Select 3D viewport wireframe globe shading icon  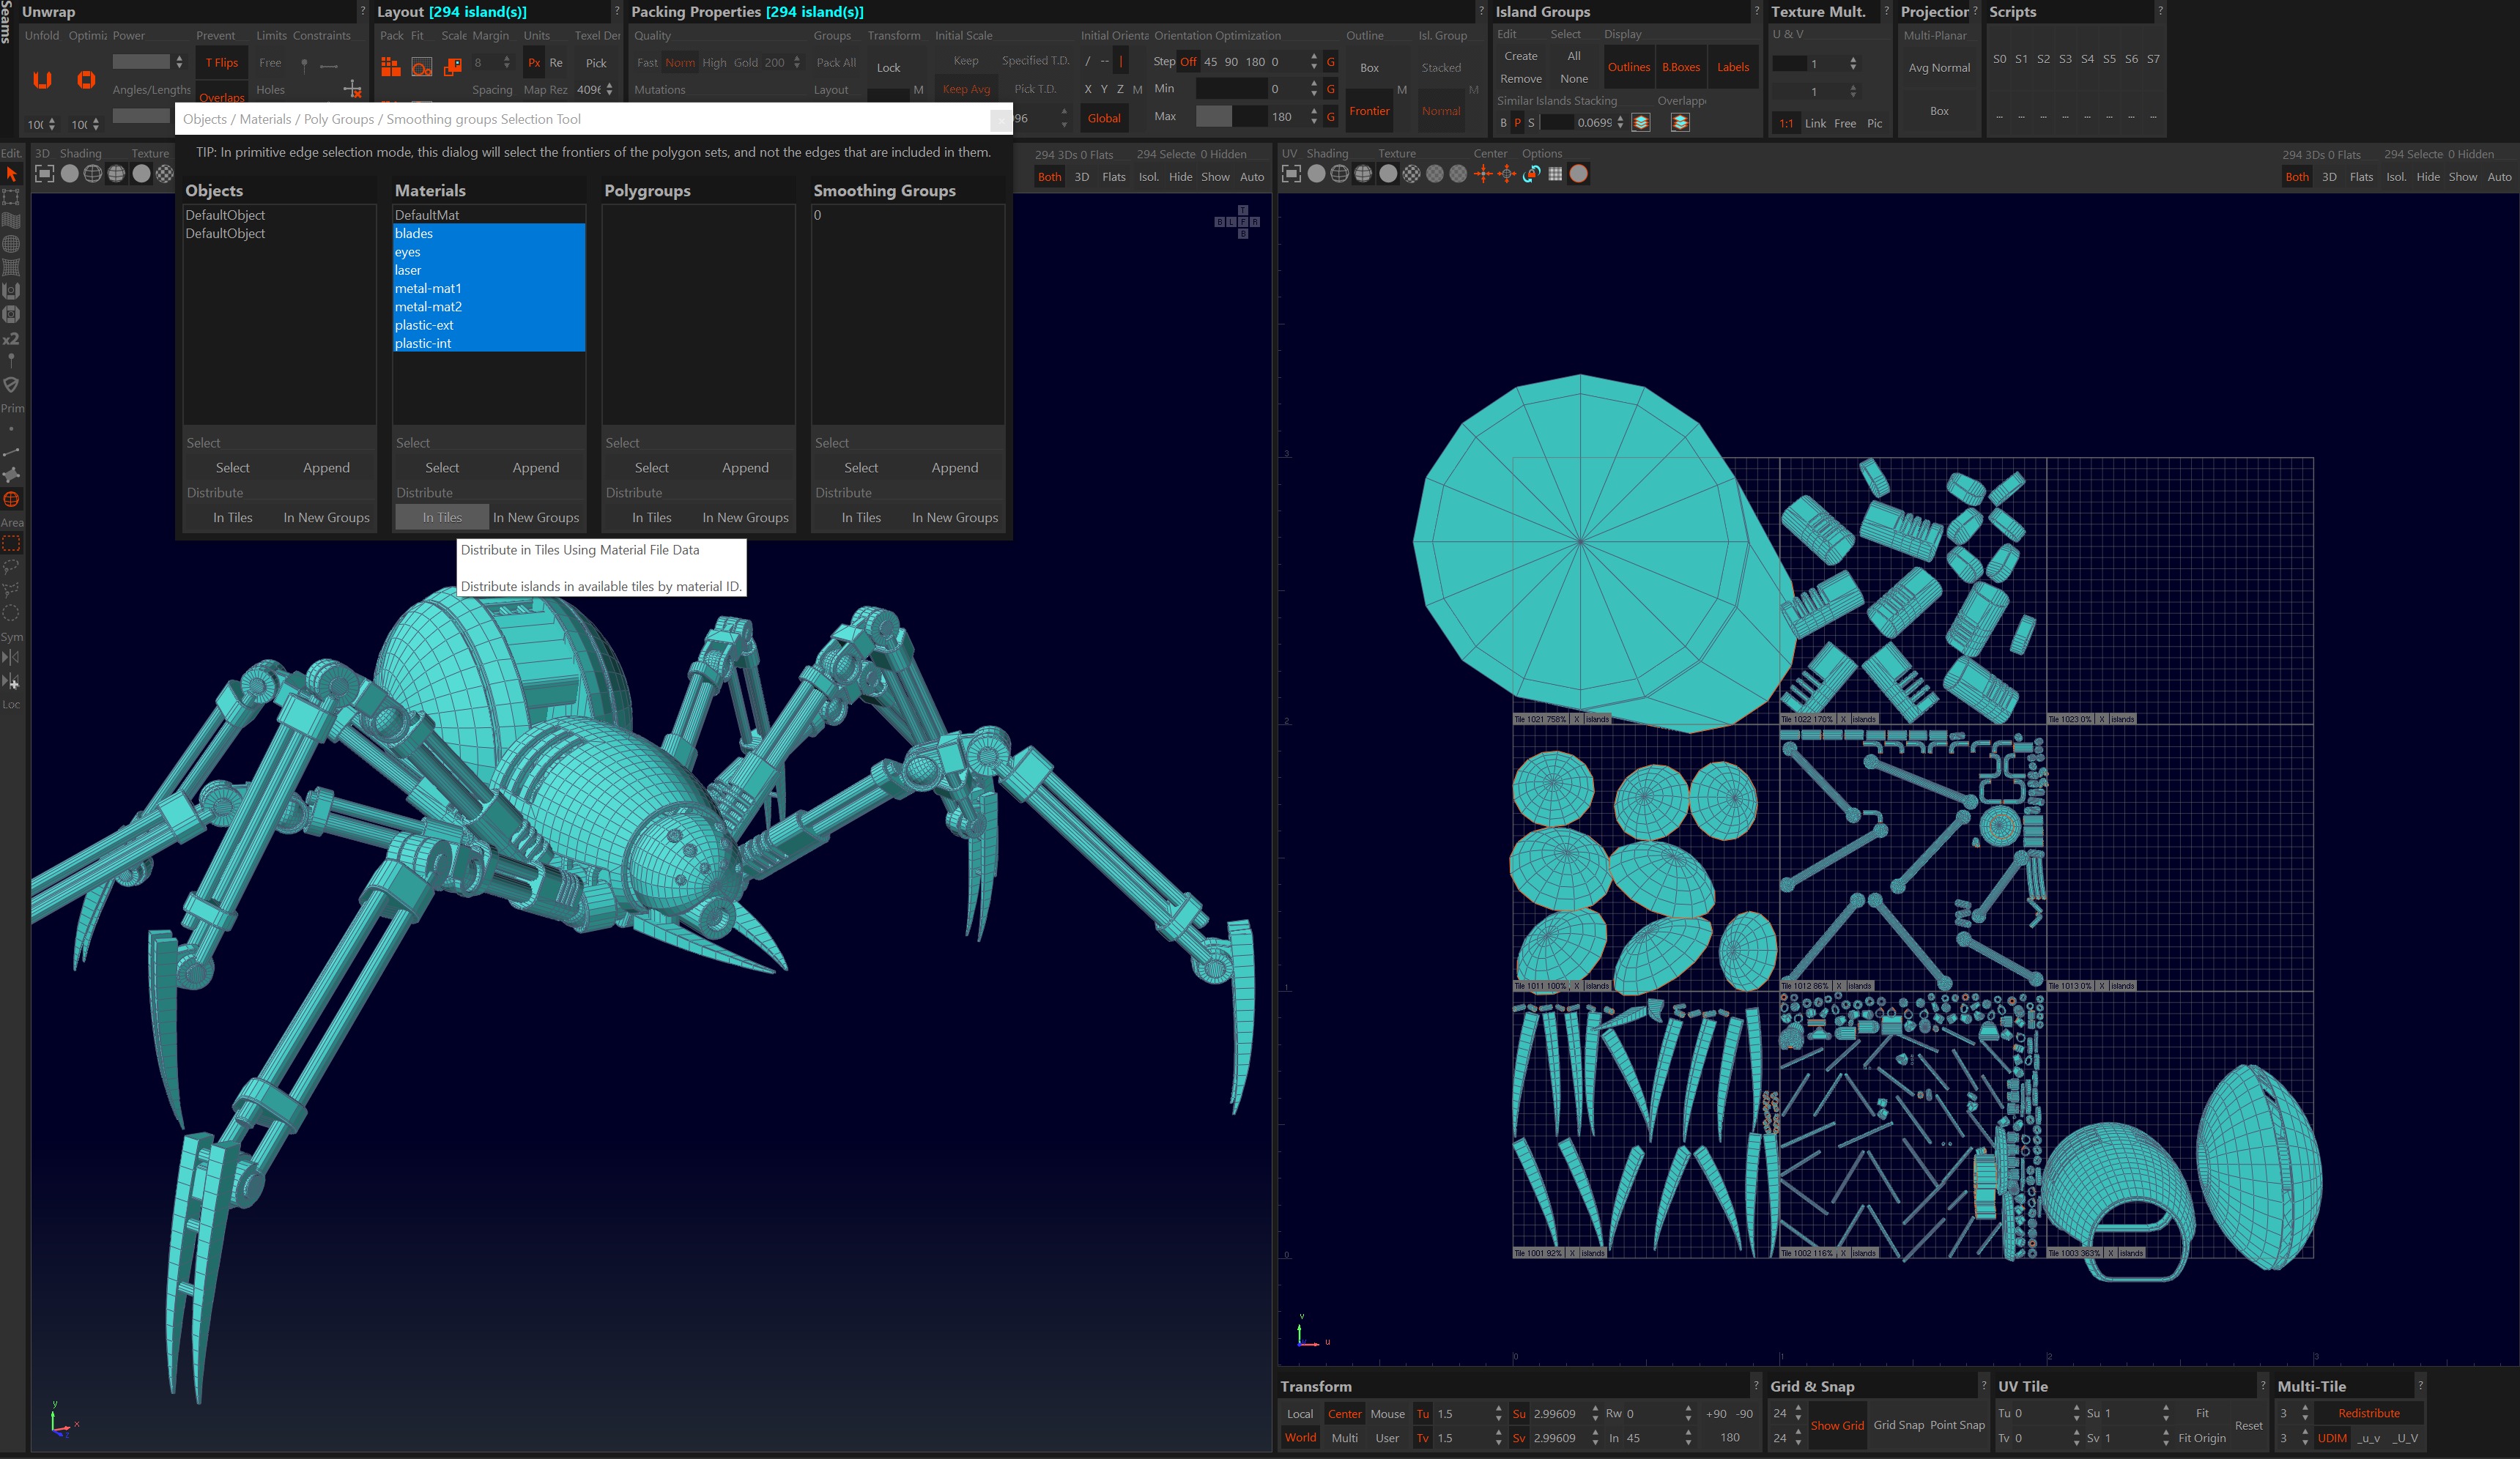coord(93,174)
